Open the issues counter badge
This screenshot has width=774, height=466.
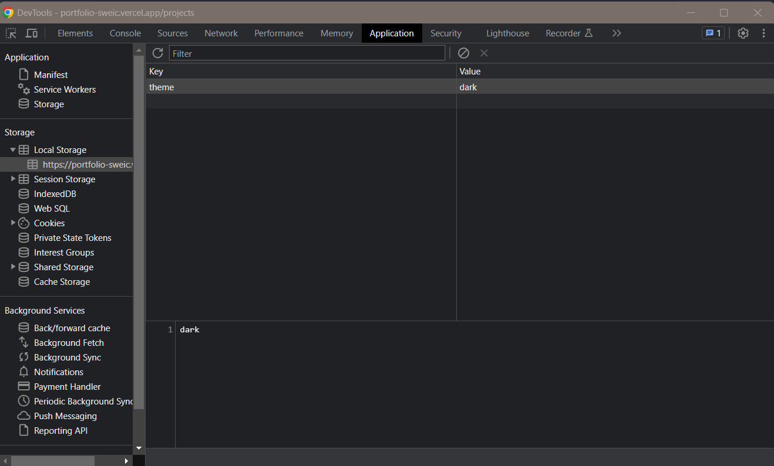click(x=713, y=33)
